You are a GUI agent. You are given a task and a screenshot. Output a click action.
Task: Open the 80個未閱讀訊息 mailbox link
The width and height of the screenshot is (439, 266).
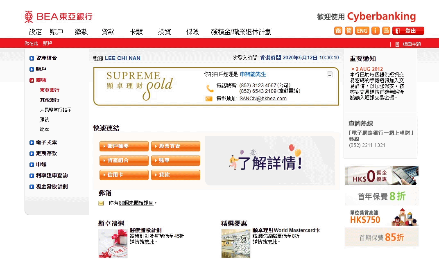pos(136,203)
